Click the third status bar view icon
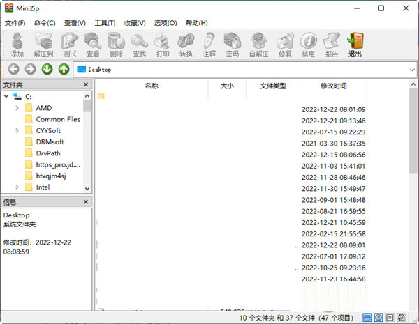This screenshot has width=419, height=324. pos(390,317)
